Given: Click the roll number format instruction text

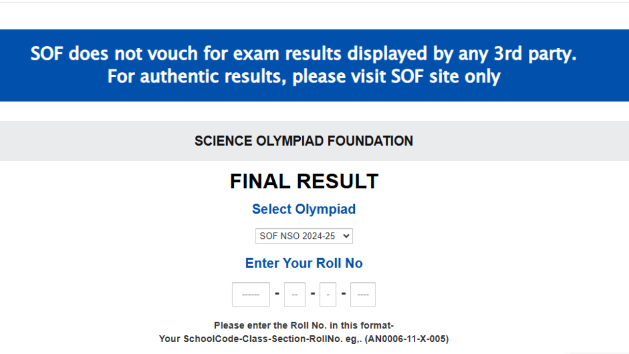Looking at the screenshot, I should [304, 325].
